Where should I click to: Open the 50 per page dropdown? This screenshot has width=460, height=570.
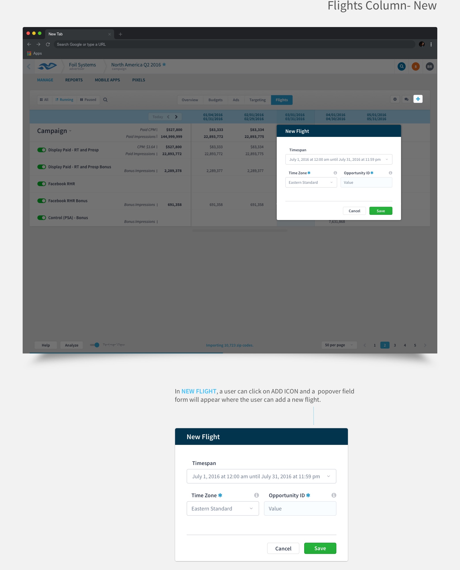339,345
